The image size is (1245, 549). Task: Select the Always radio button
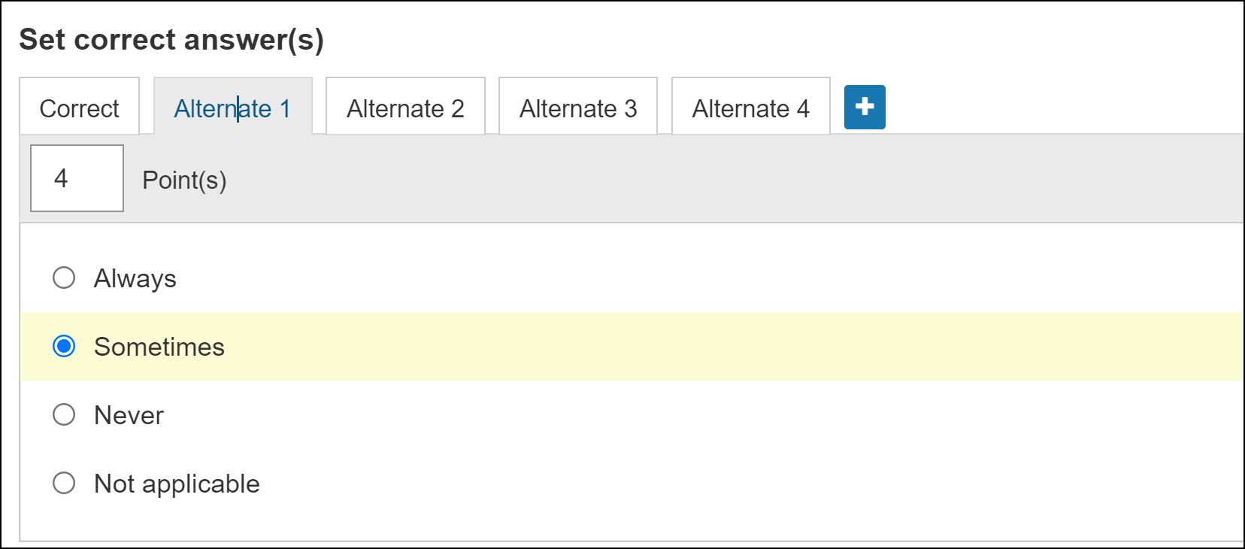click(64, 278)
